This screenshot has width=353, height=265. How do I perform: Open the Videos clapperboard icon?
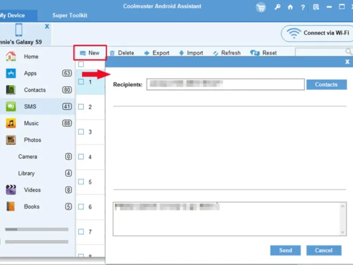click(x=11, y=190)
